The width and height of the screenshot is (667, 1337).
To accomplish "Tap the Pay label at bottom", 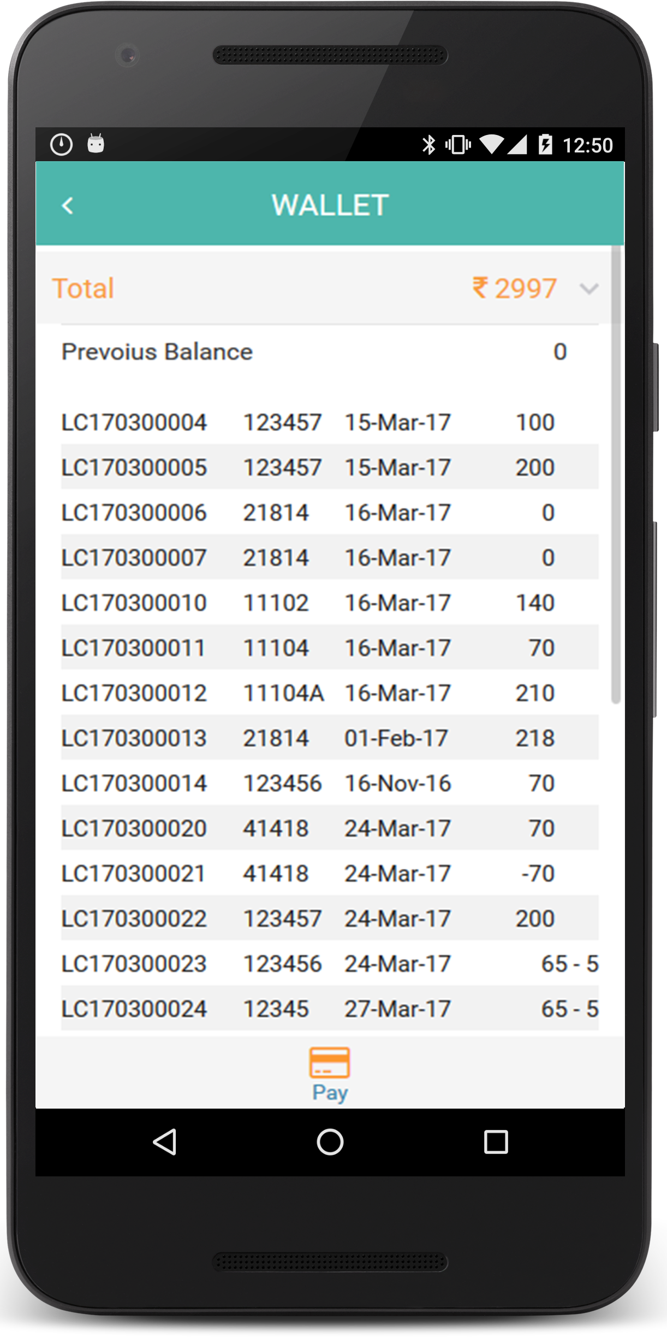I will [330, 1093].
